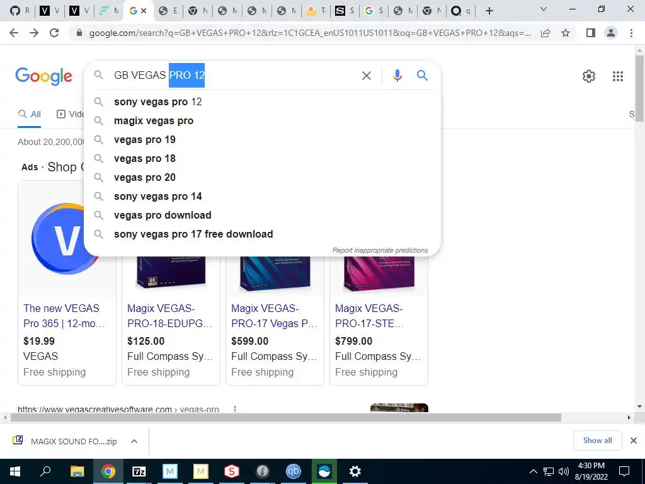This screenshot has height=484, width=645.
Task: Choose suggestion 'sony vegas pro 14'
Action: 262,197
